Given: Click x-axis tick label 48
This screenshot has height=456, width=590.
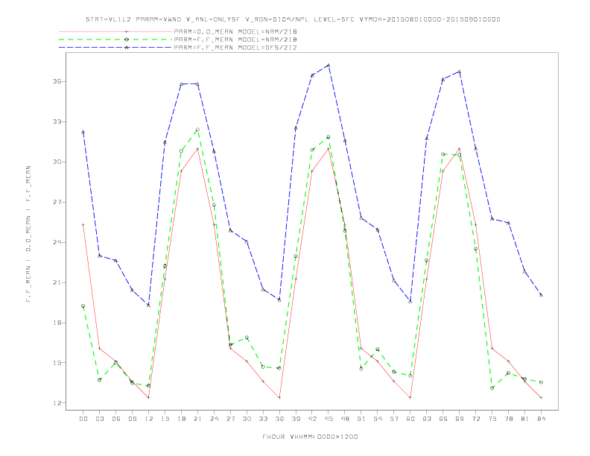Looking at the screenshot, I should [345, 419].
